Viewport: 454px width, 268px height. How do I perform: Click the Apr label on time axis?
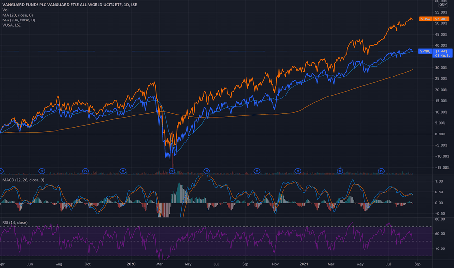click(2, 264)
